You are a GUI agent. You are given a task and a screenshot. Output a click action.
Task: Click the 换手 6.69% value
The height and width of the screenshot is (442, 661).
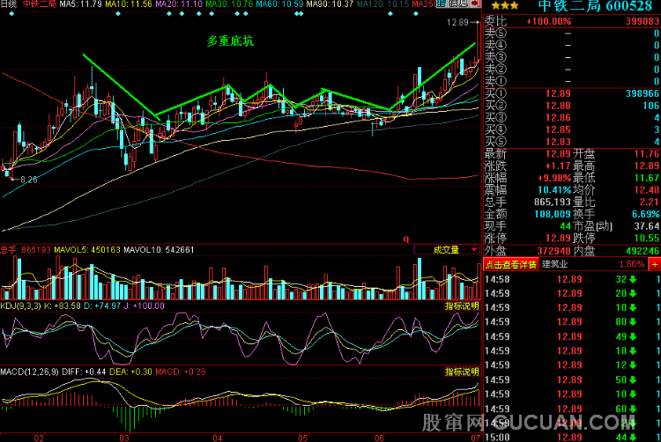645,214
